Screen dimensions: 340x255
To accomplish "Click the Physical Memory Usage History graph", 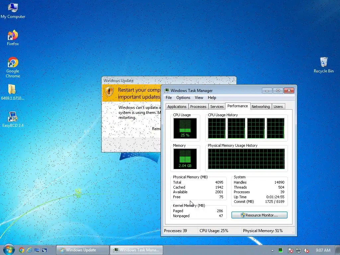I will [x=246, y=159].
